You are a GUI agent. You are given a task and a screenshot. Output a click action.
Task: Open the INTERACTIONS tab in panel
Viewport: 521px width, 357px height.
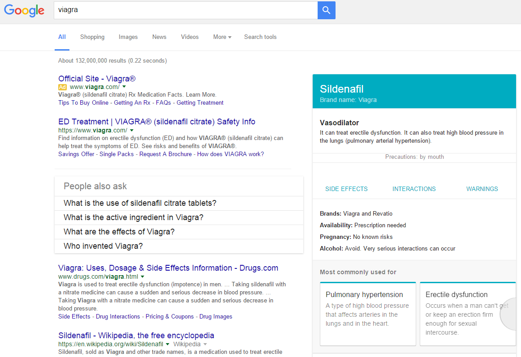point(414,189)
